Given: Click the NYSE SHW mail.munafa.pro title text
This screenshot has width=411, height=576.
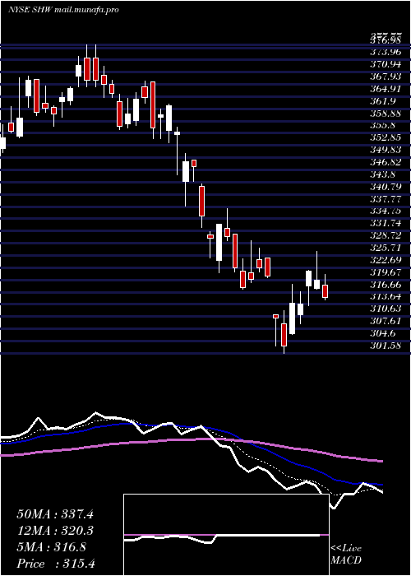Looking at the screenshot, I should [x=63, y=10].
